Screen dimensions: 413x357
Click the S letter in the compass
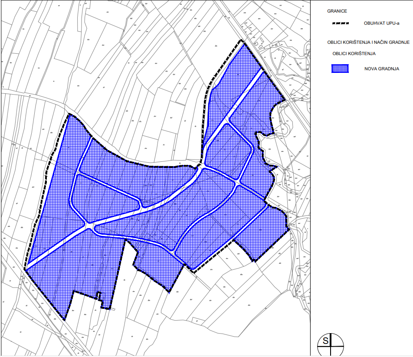[x=326, y=341]
